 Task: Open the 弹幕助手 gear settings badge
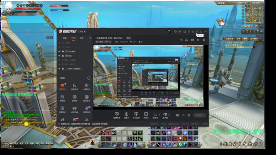tap(65, 84)
